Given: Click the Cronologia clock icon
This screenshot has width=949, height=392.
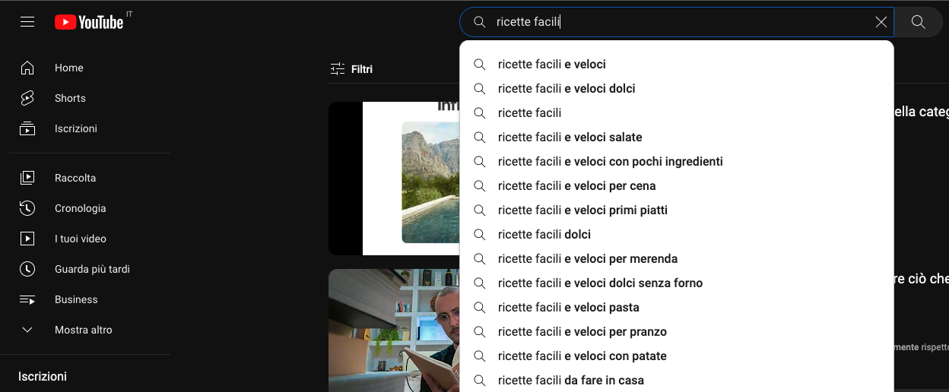Looking at the screenshot, I should pyautogui.click(x=27, y=208).
